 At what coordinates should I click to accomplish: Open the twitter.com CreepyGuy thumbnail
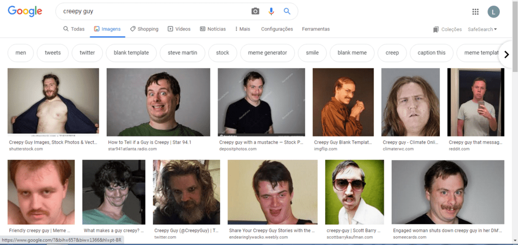pyautogui.click(x=186, y=192)
